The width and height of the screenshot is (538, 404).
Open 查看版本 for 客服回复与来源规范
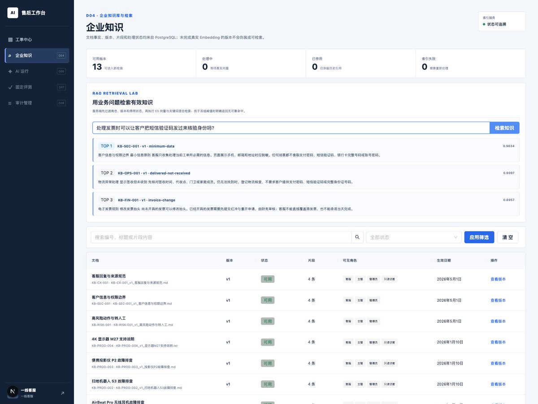coord(498,279)
